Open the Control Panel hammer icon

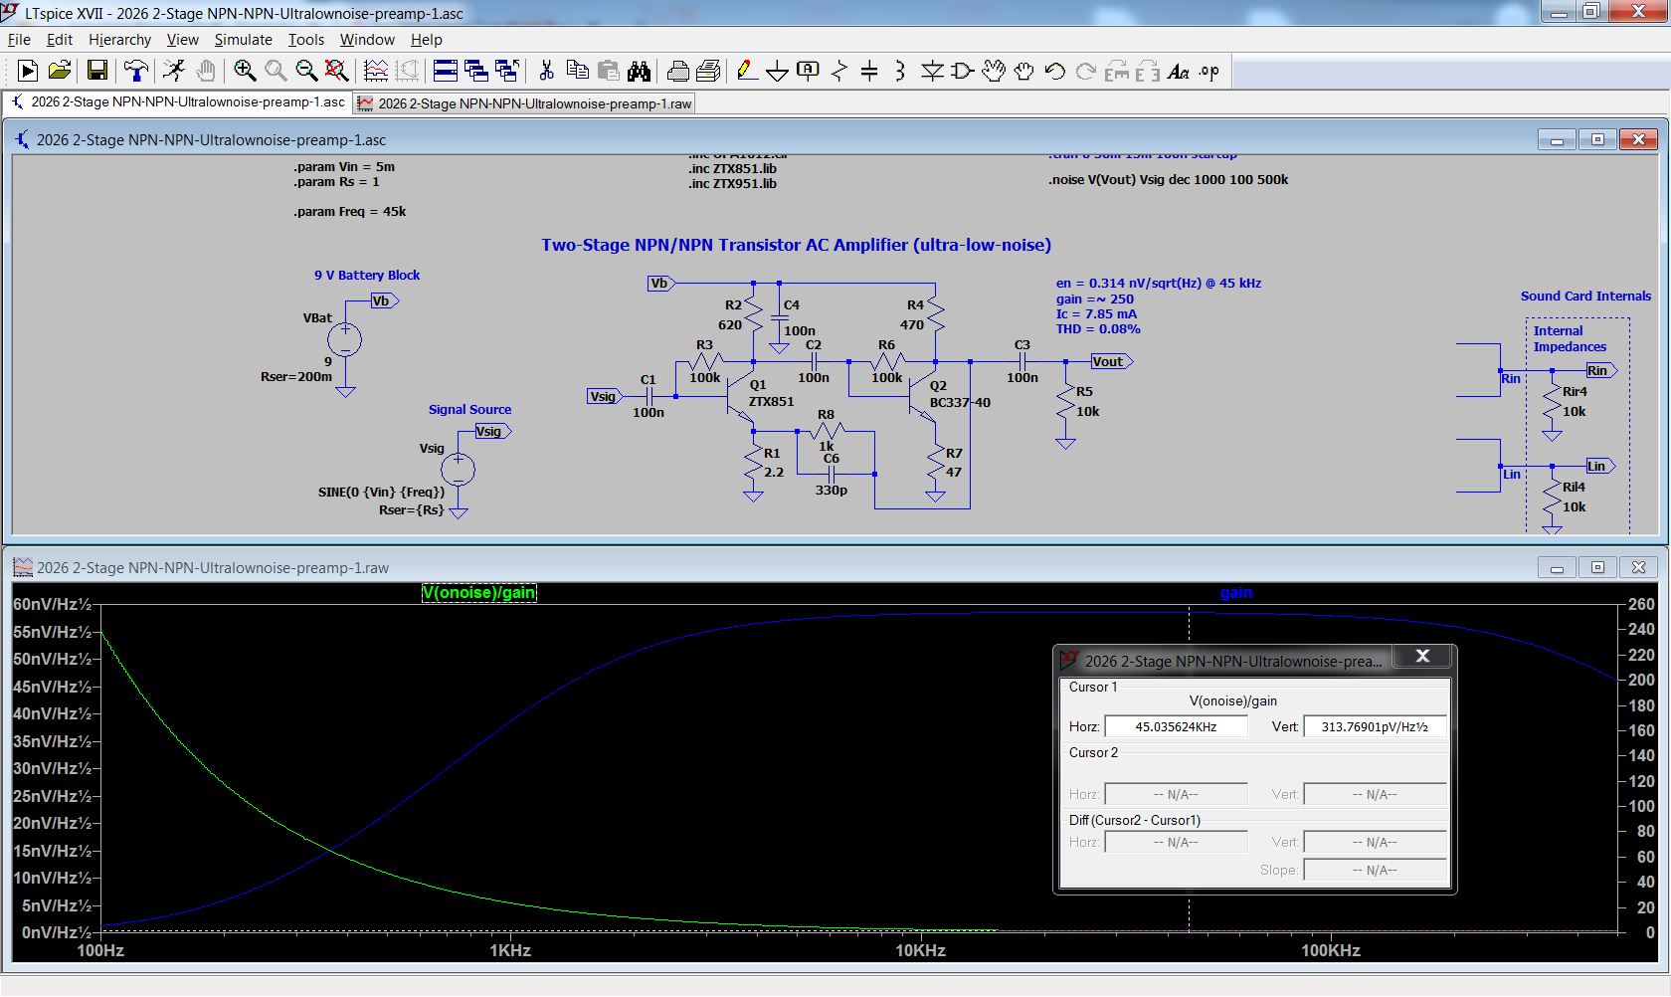coord(135,71)
